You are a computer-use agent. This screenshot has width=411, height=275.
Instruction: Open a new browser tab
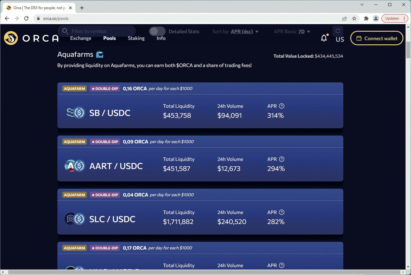pyautogui.click(x=82, y=8)
